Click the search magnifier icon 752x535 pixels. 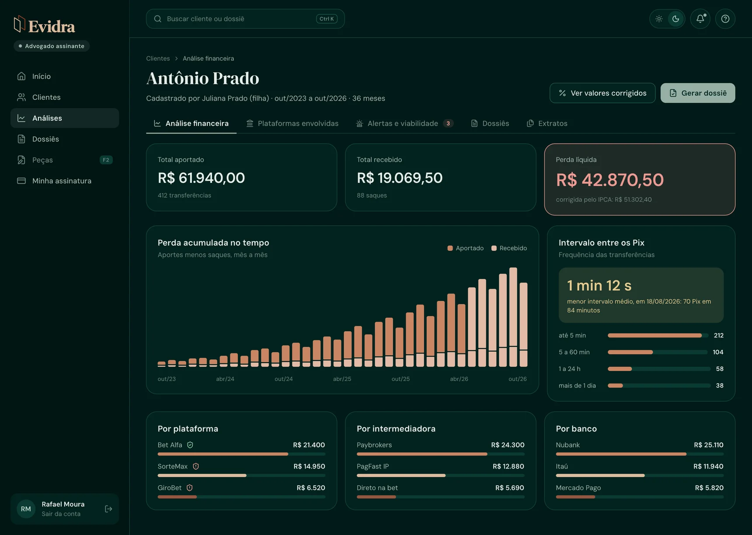(x=158, y=19)
